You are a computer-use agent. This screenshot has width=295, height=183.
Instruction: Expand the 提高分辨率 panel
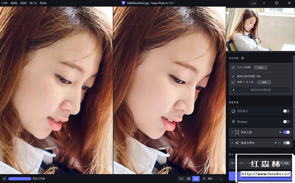click(232, 143)
